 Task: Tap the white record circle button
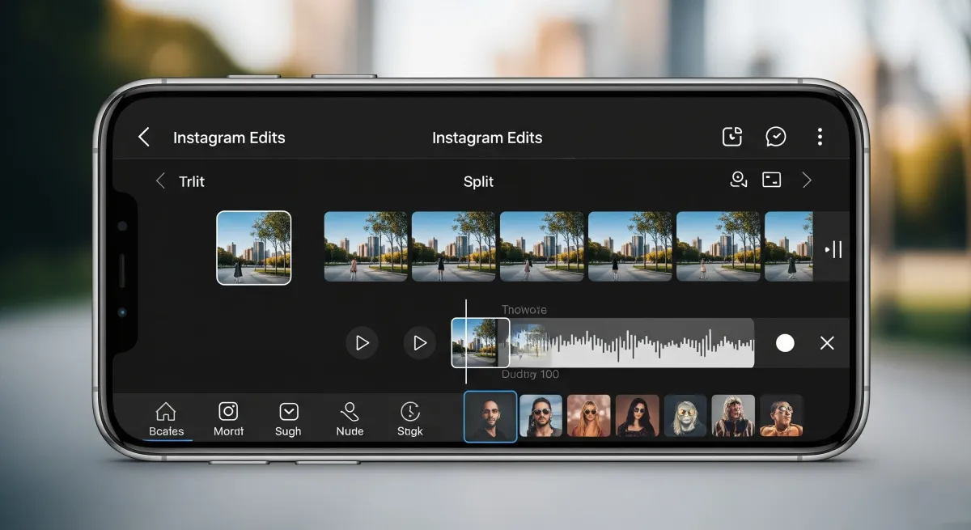785,343
